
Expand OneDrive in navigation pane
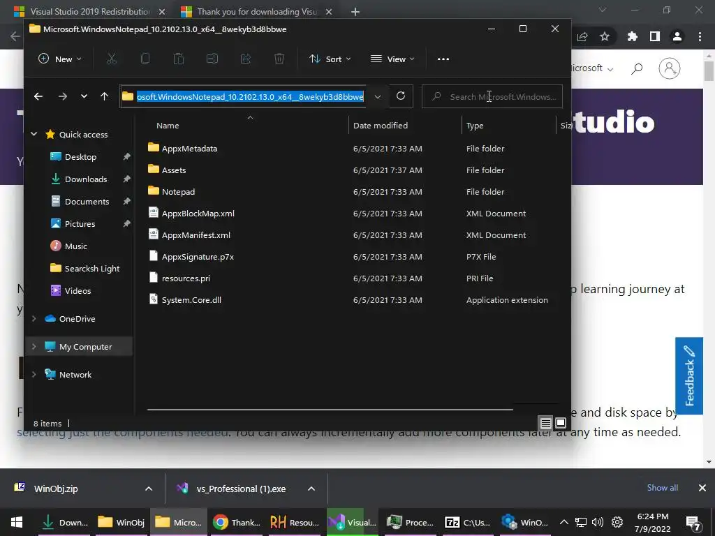tap(34, 318)
